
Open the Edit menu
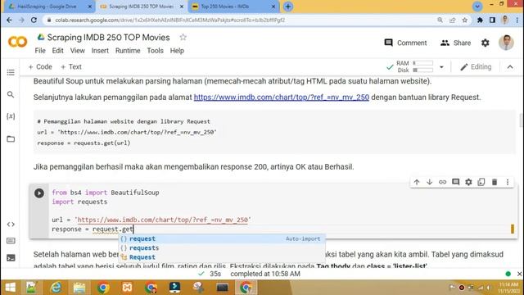pyautogui.click(x=57, y=51)
